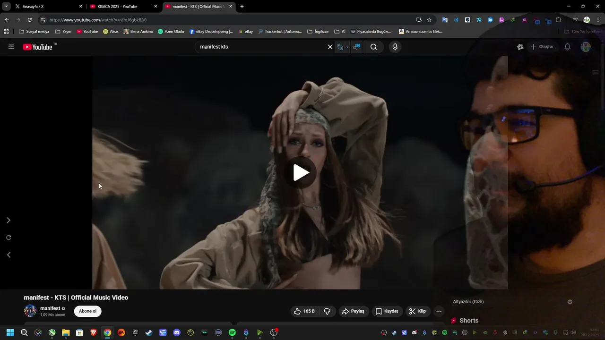The width and height of the screenshot is (605, 340).
Task: Clear the search box with X
Action: (330, 47)
